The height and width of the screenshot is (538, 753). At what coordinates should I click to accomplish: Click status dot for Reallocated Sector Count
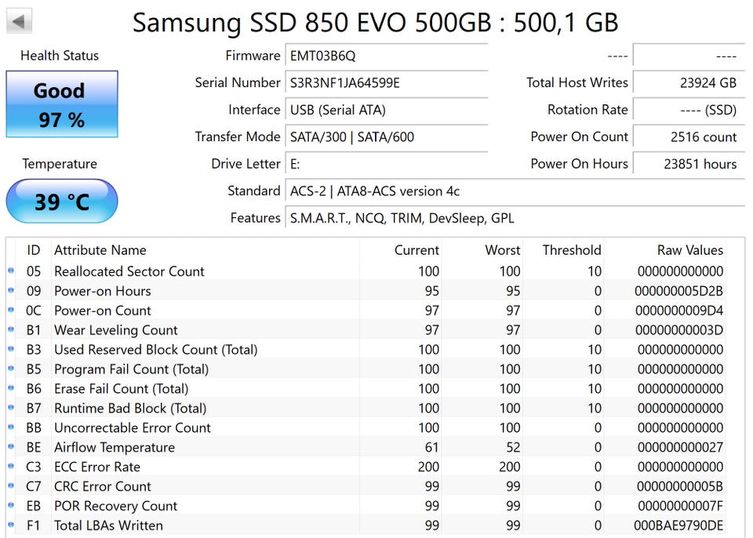coord(11,271)
